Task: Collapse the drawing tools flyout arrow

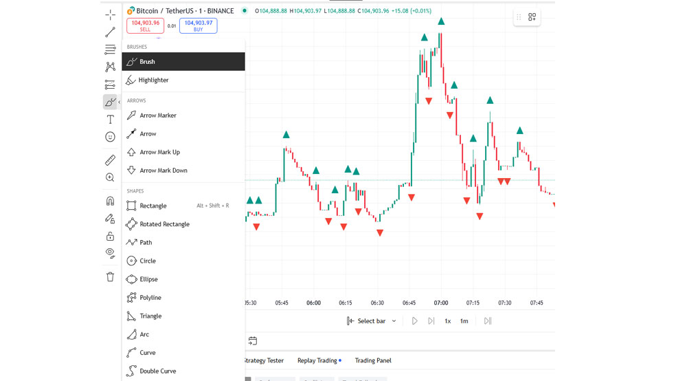Action: 120,102
